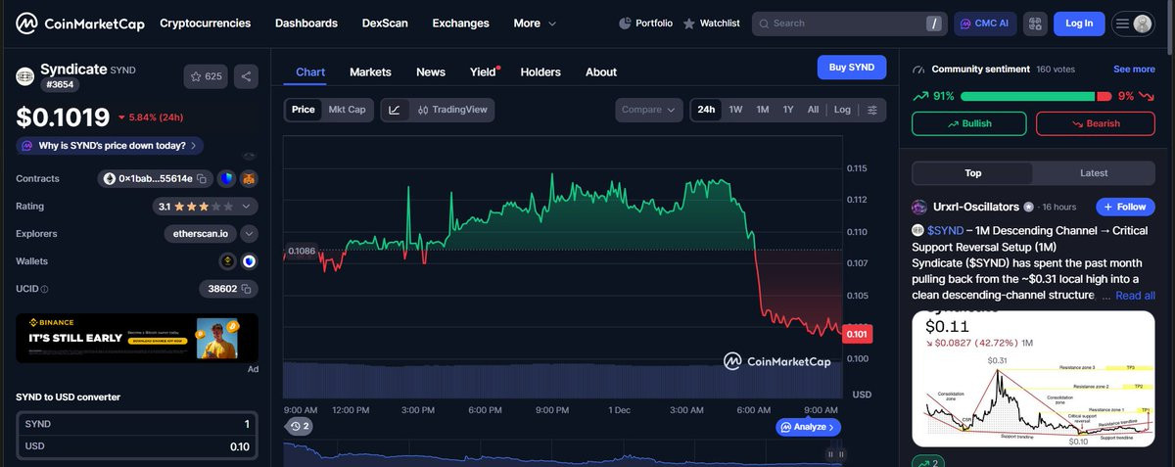Follow Urxrl-Oscillators
1175x467 pixels.
[1125, 207]
